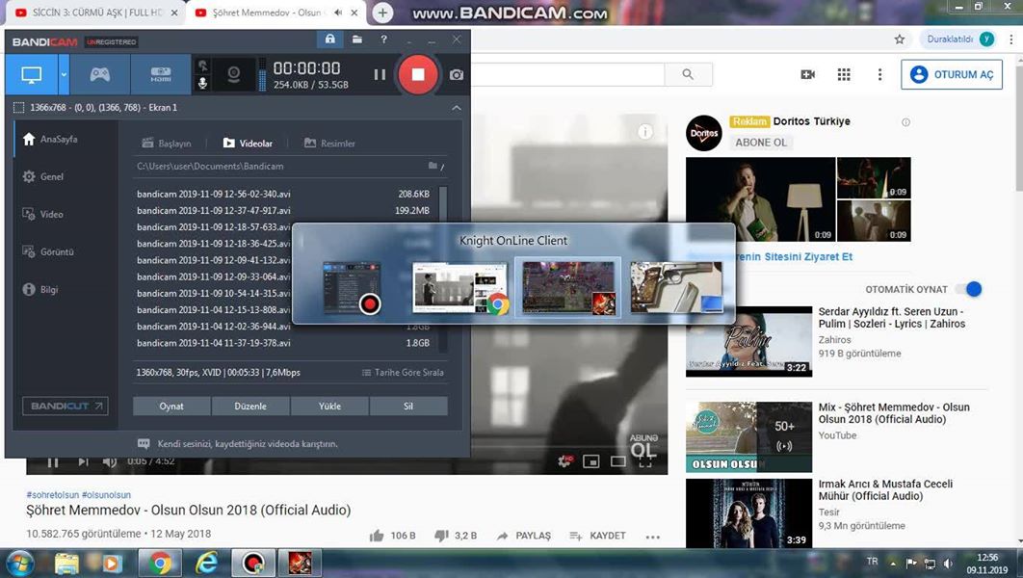The height and width of the screenshot is (578, 1023).
Task: Select Bandicam game recording mode
Action: pyautogui.click(x=100, y=74)
